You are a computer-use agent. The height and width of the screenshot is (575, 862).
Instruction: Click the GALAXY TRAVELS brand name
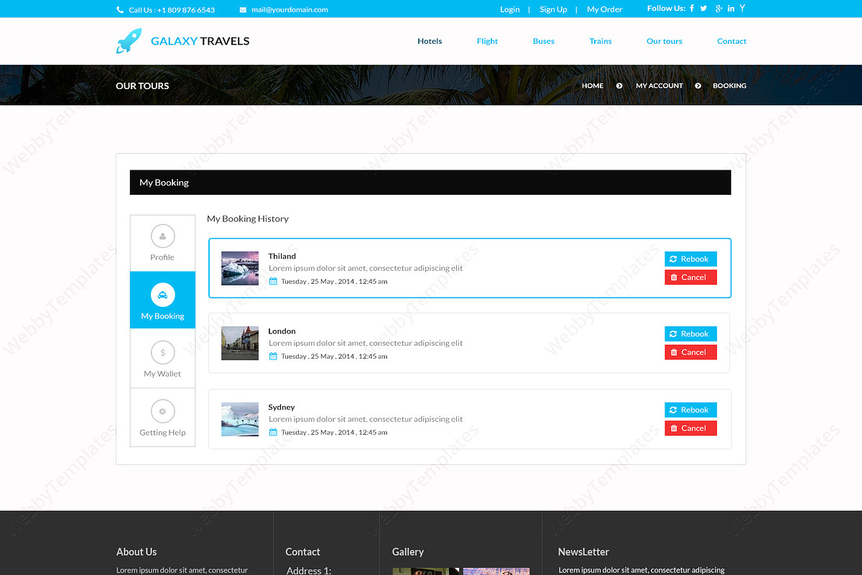(200, 41)
